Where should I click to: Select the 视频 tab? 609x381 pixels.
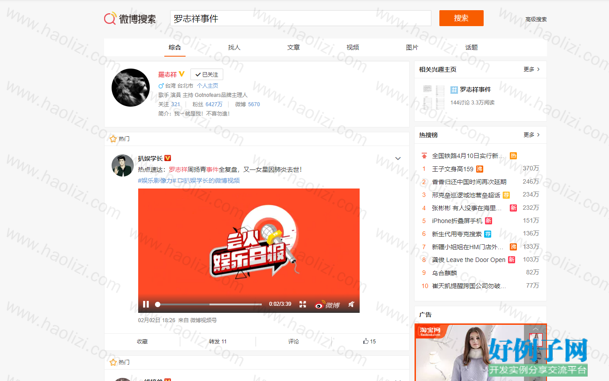[353, 47]
